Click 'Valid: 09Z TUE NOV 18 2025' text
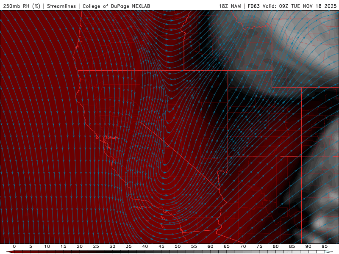This screenshot has height=254, width=339. pyautogui.click(x=300, y=6)
